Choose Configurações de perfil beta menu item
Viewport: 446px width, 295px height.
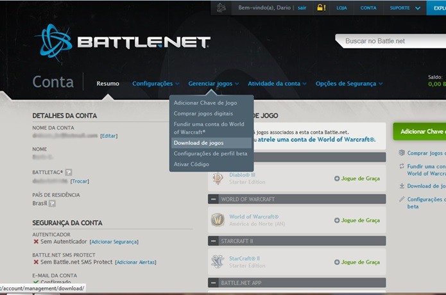click(210, 153)
